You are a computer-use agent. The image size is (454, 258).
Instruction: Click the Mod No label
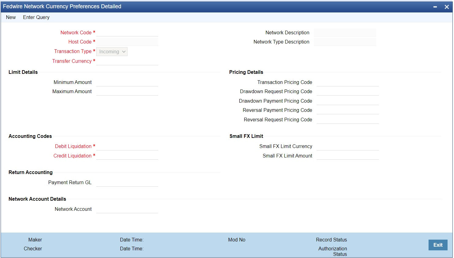(x=237, y=240)
